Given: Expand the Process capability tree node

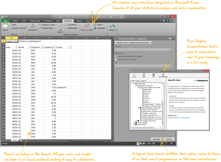Looking at the screenshot, I should [x=134, y=122].
